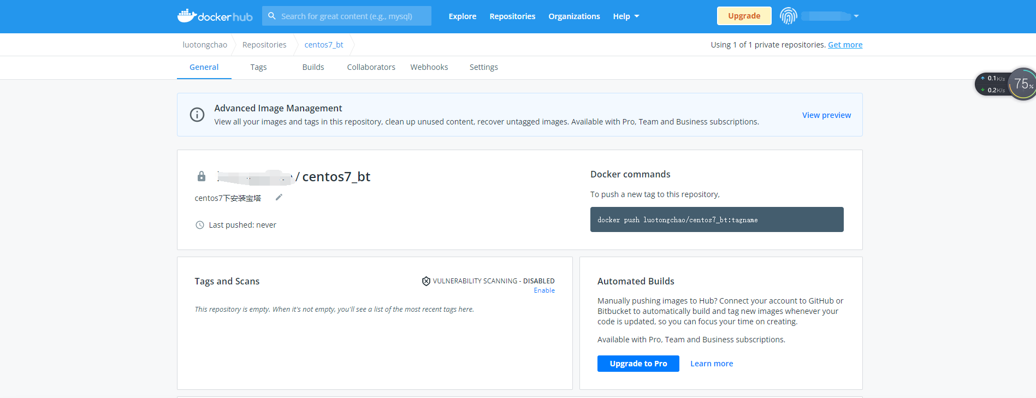Switch to the Tags tab
1036x398 pixels.
tap(258, 67)
